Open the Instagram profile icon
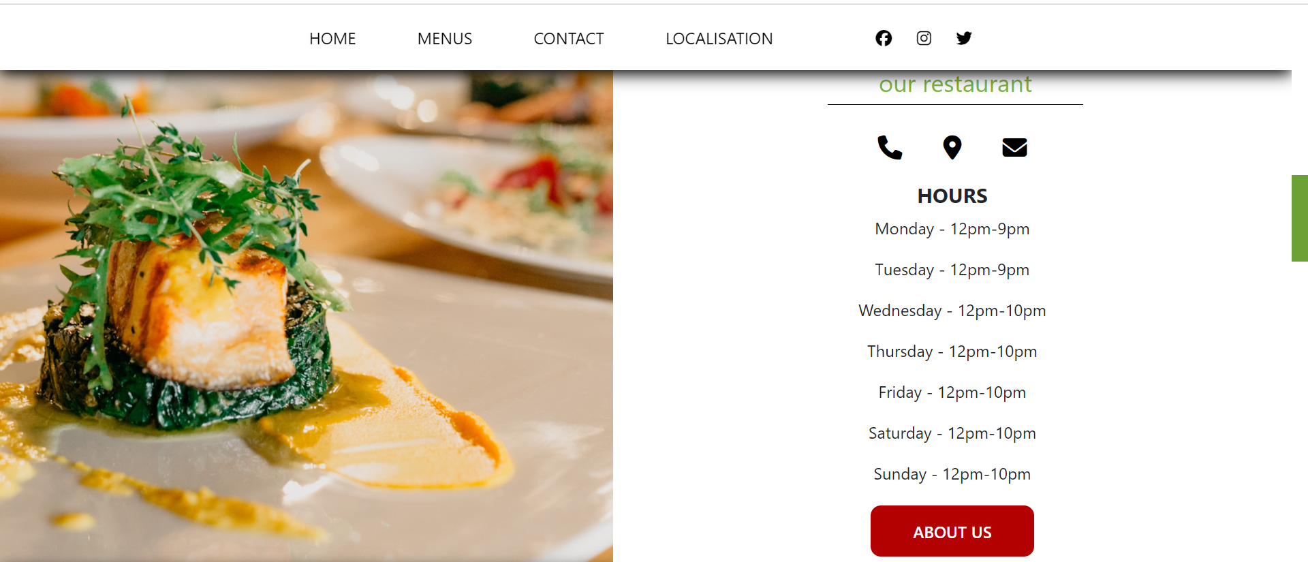This screenshot has height=562, width=1308. click(924, 38)
